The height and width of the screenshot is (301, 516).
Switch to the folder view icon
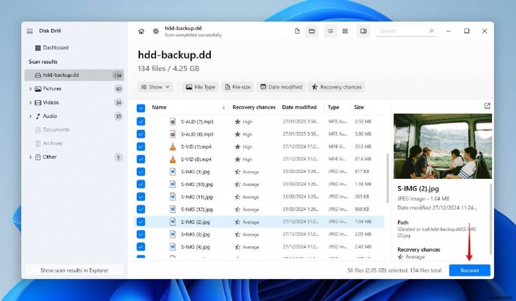tap(312, 31)
